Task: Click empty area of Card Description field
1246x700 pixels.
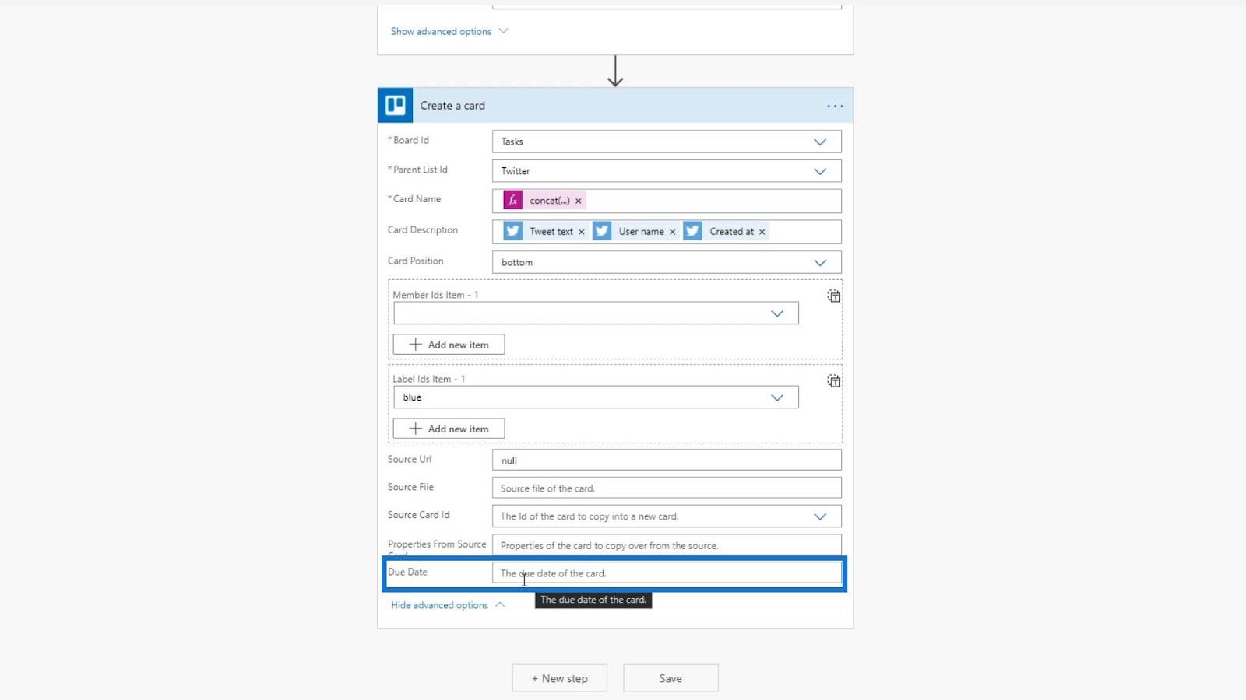Action: pos(805,232)
